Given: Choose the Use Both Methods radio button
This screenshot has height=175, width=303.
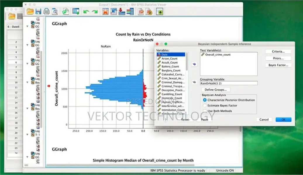Looking at the screenshot, I should pos(205,111).
